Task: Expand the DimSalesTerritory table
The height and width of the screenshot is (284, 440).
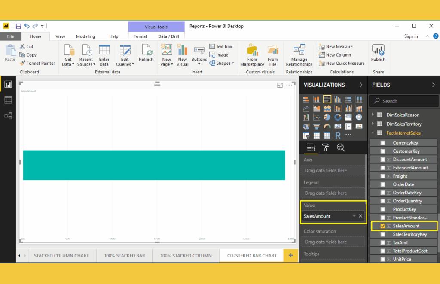Action: click(x=373, y=124)
